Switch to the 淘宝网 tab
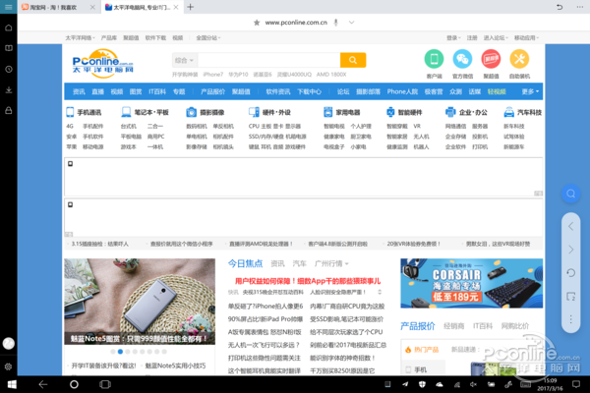Screen dimensions: 590x393 [58, 7]
